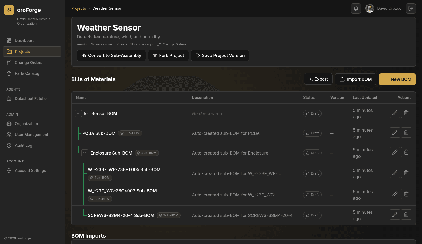Edit the Enclosure Sub-BOM row
This screenshot has height=244, width=422.
(395, 152)
